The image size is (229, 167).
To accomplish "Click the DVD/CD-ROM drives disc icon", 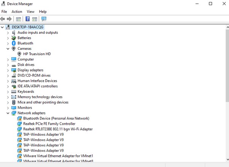I will pyautogui.click(x=14, y=75).
